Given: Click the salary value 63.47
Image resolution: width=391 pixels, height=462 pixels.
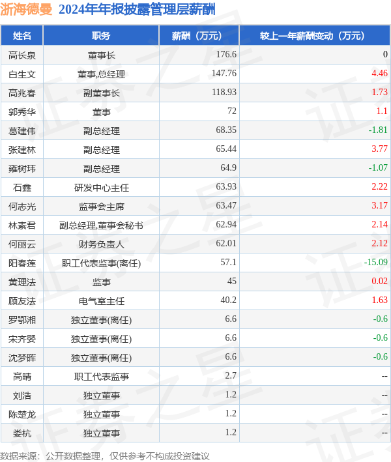Looking at the screenshot, I should pyautogui.click(x=226, y=205).
